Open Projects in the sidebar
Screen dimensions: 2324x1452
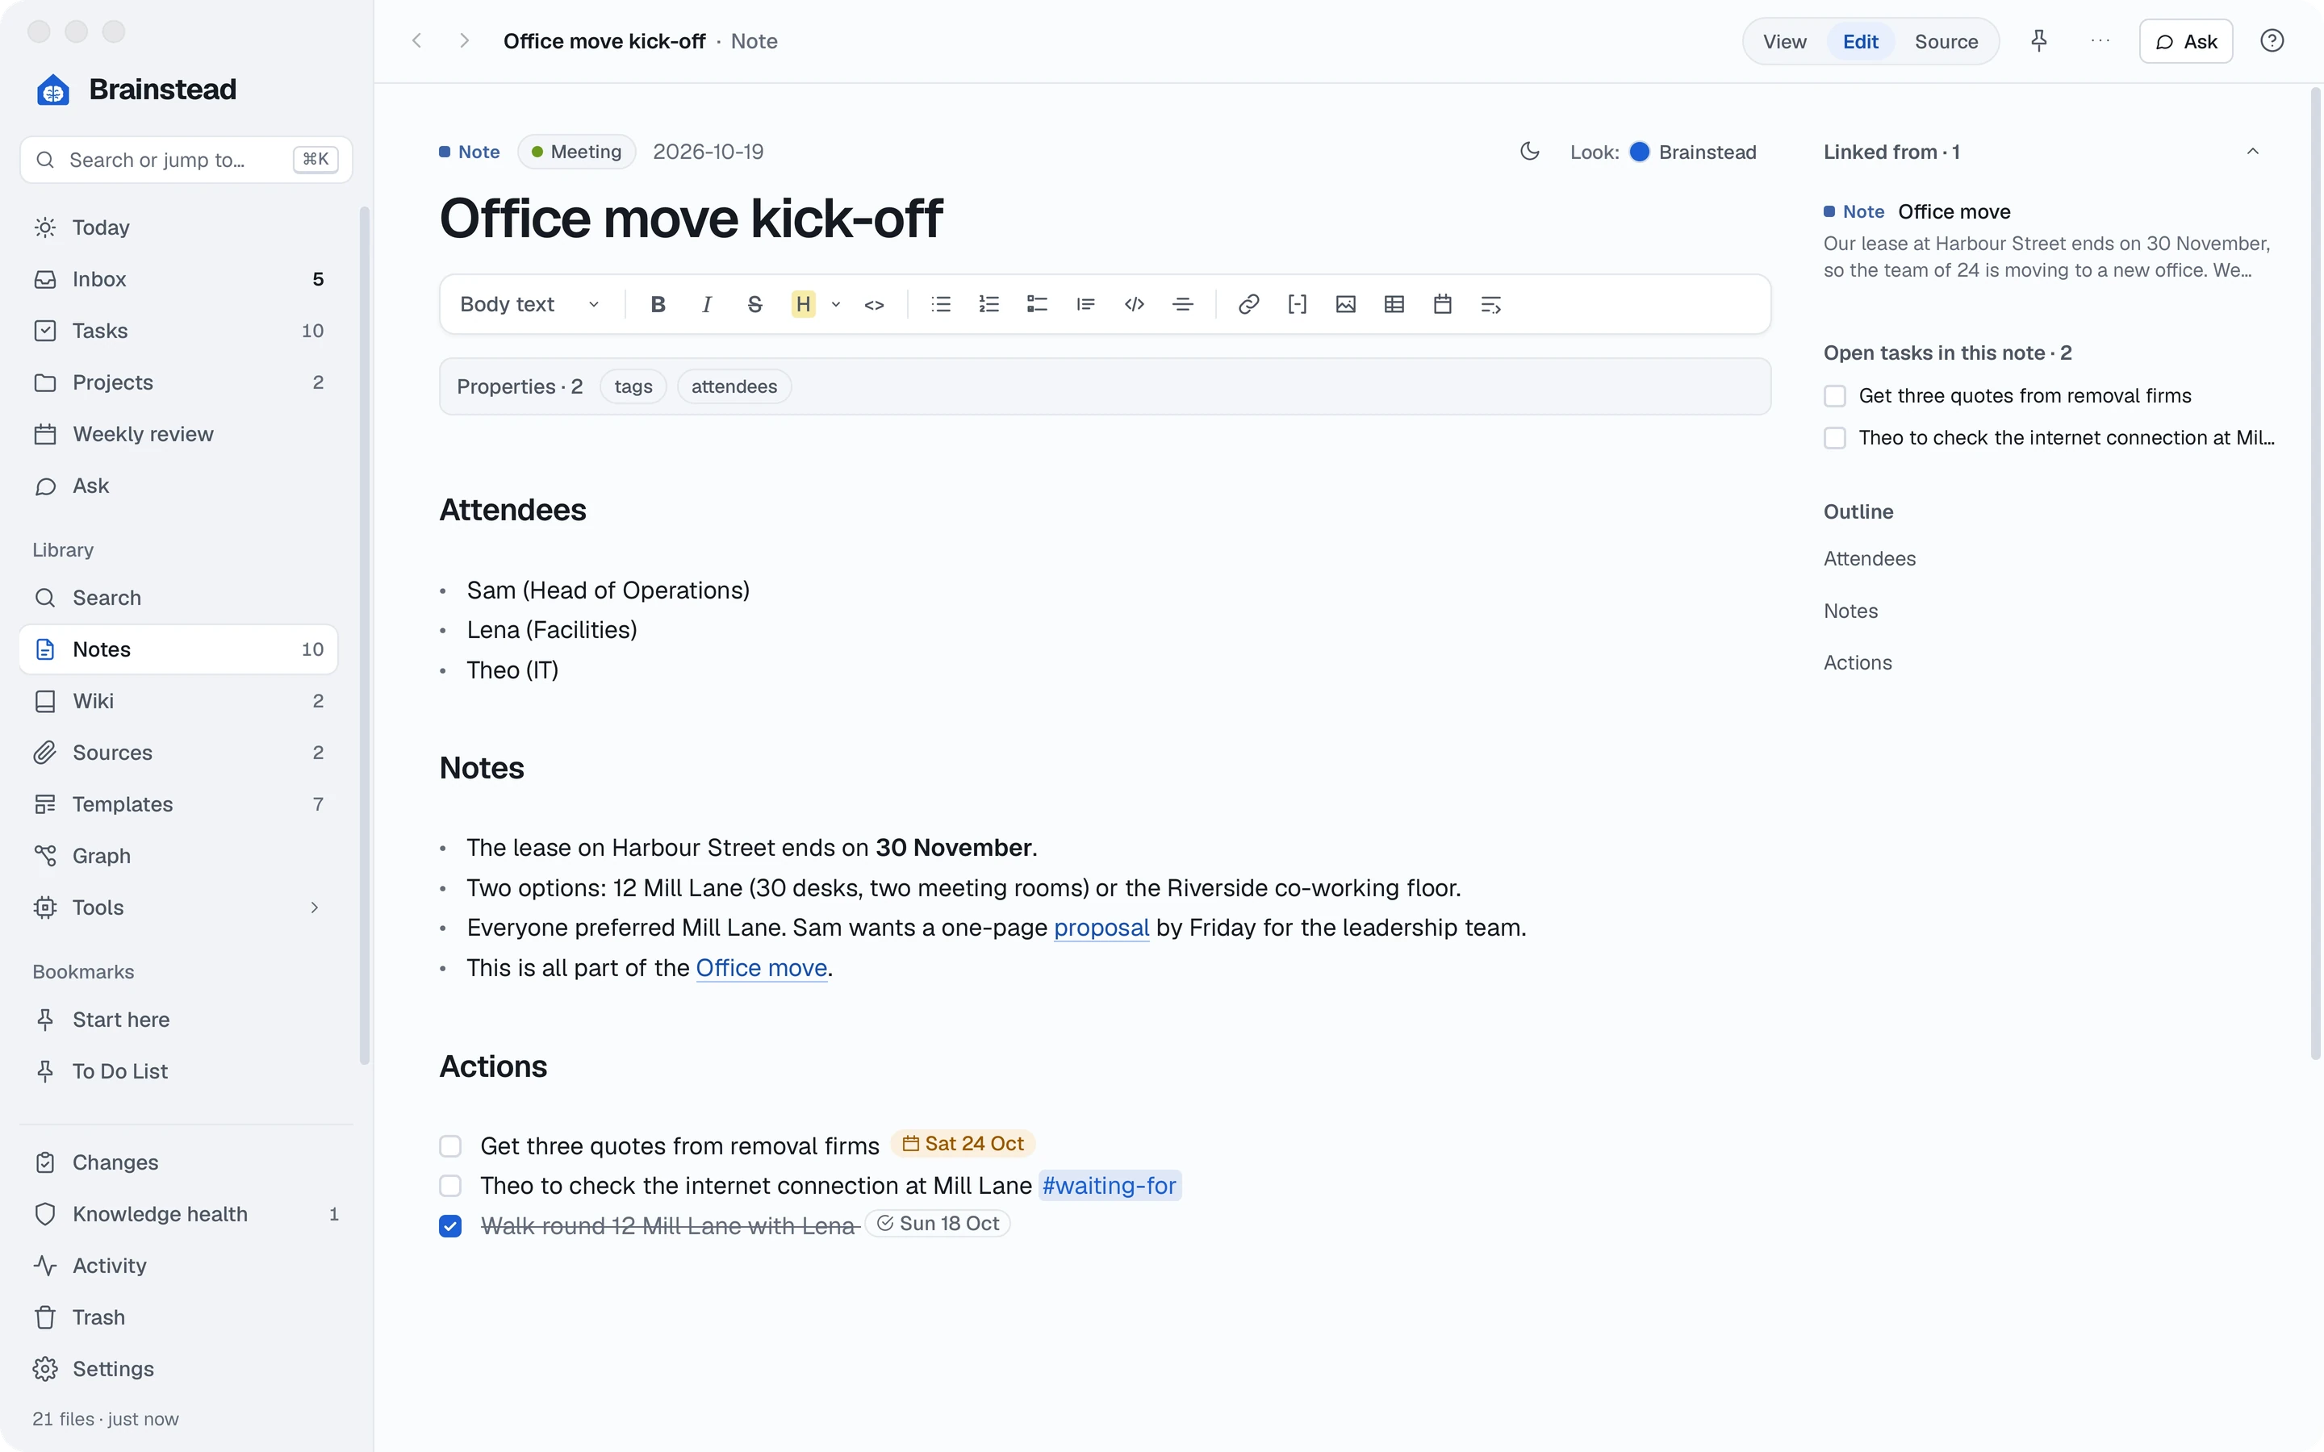178,382
